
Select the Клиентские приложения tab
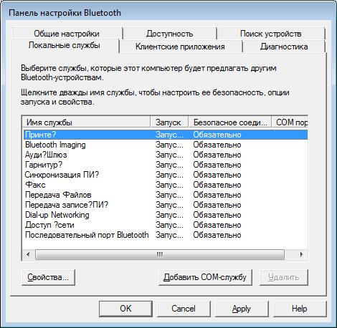point(181,47)
